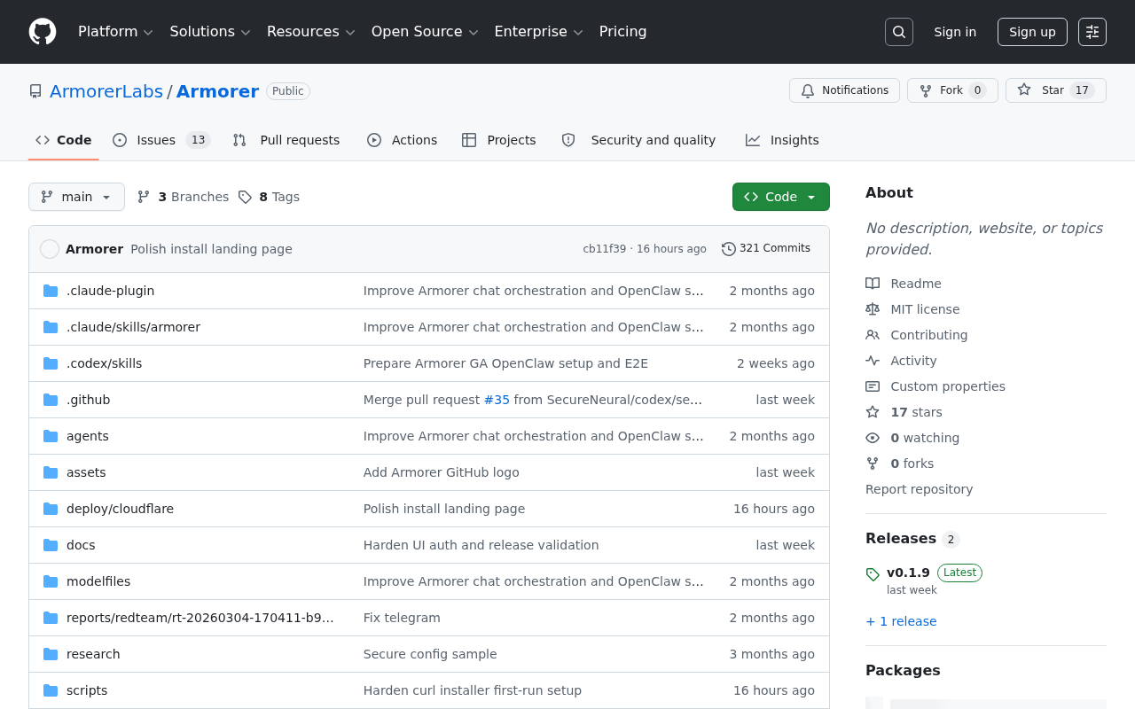
Task: Open 'Add Armorer GitHub logo' commit message
Action: pyautogui.click(x=442, y=472)
